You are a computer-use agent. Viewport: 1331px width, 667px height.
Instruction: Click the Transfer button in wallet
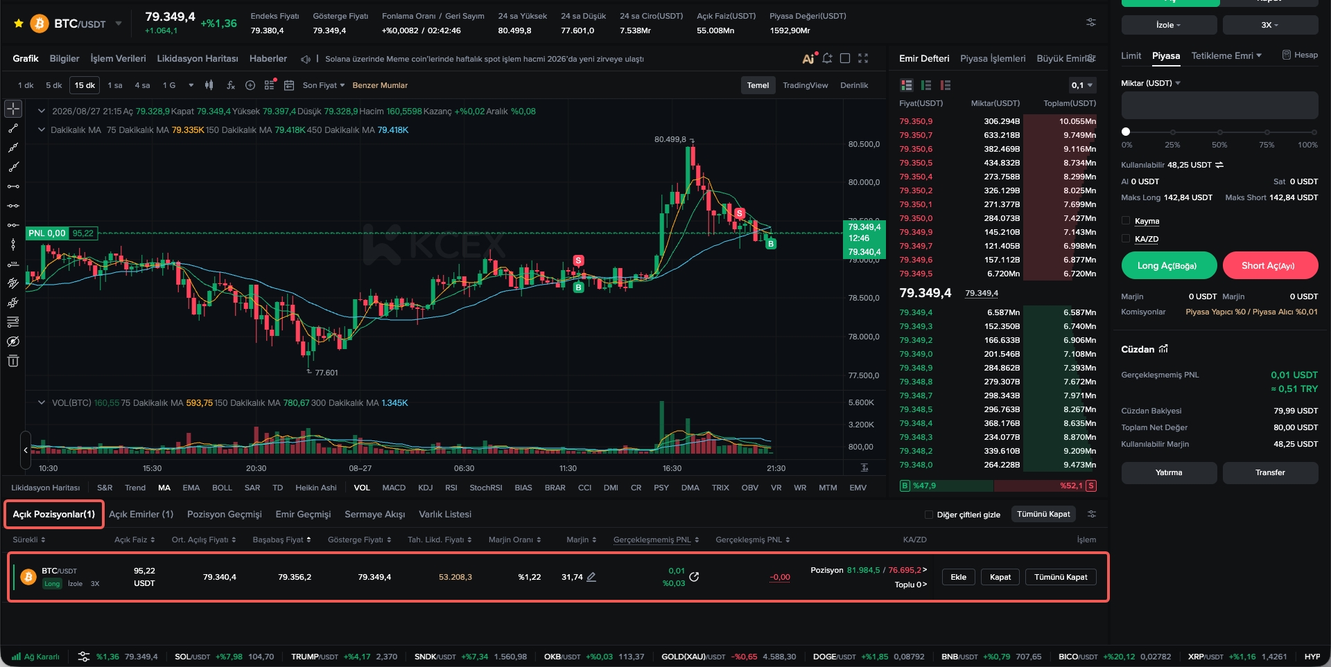[x=1270, y=472]
